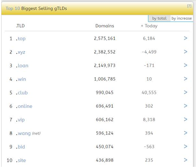The width and height of the screenshot is (196, 168).
Task: Open the .site row arrow
Action: coord(185,160)
